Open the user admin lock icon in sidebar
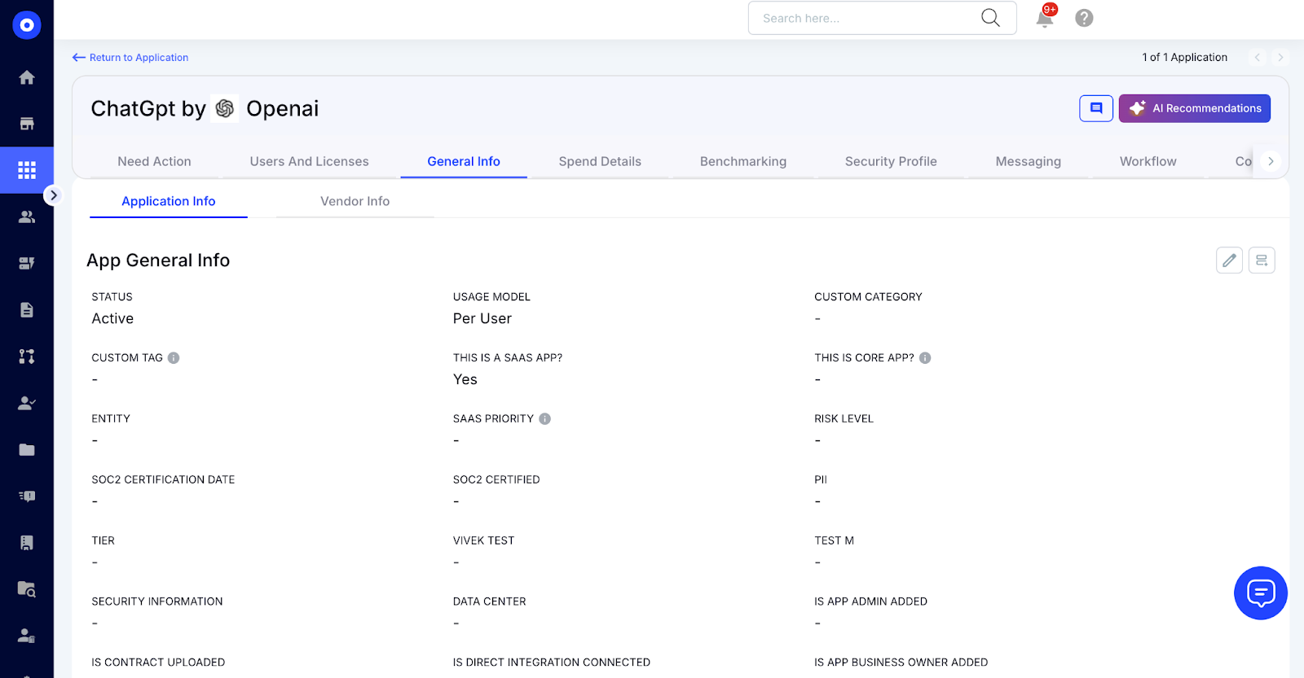This screenshot has width=1304, height=678. tap(27, 636)
